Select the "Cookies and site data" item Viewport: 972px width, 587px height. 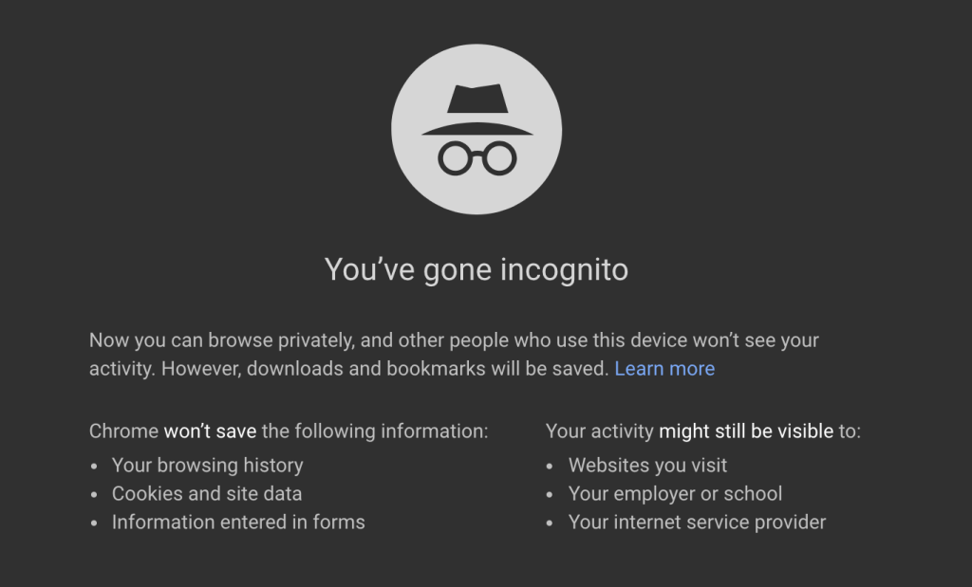coord(206,494)
